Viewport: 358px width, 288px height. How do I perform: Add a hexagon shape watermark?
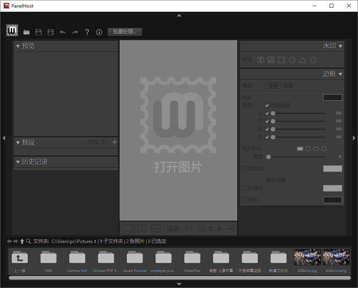click(313, 60)
